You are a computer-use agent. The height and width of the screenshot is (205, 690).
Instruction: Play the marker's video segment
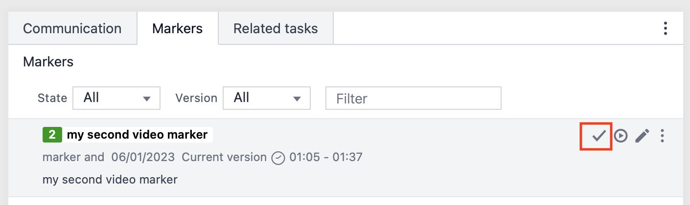621,136
